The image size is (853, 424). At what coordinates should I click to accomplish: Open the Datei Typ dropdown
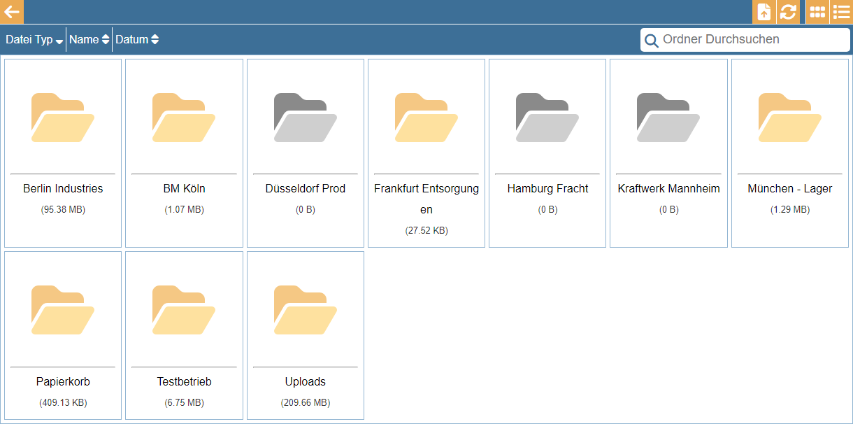(34, 40)
